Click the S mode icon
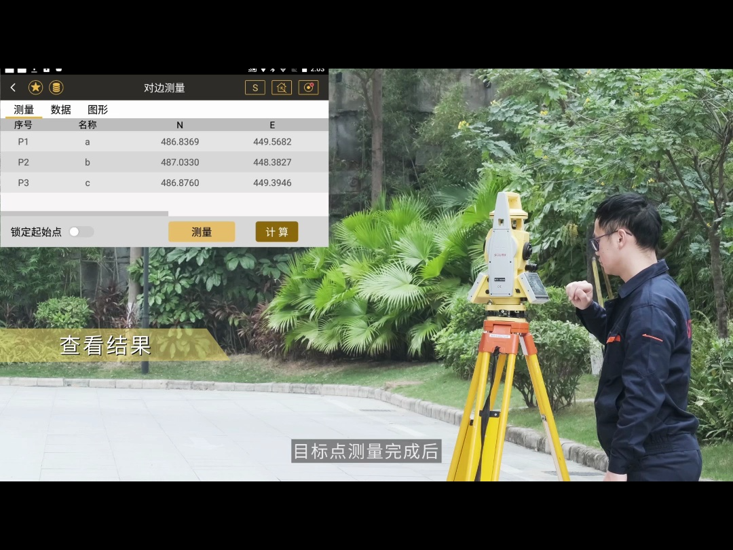The height and width of the screenshot is (550, 733). [x=255, y=88]
